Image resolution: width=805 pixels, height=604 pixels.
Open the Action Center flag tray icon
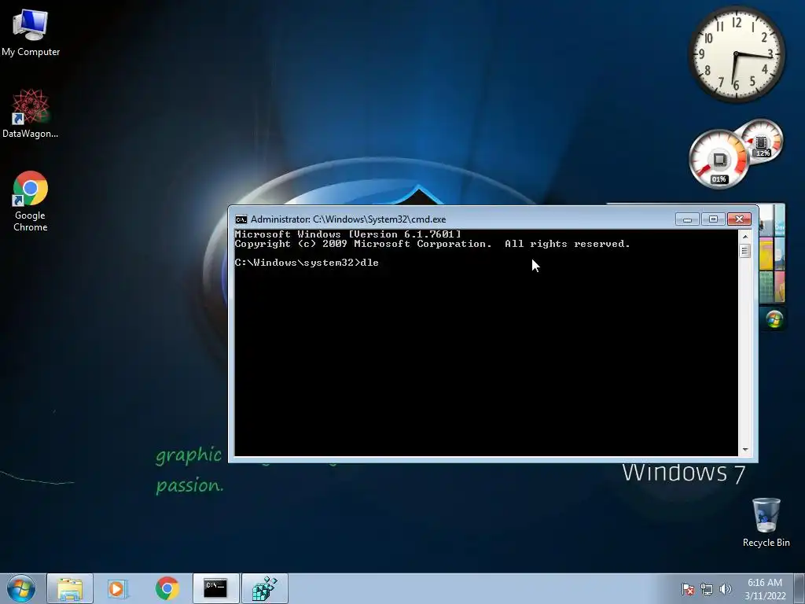688,589
